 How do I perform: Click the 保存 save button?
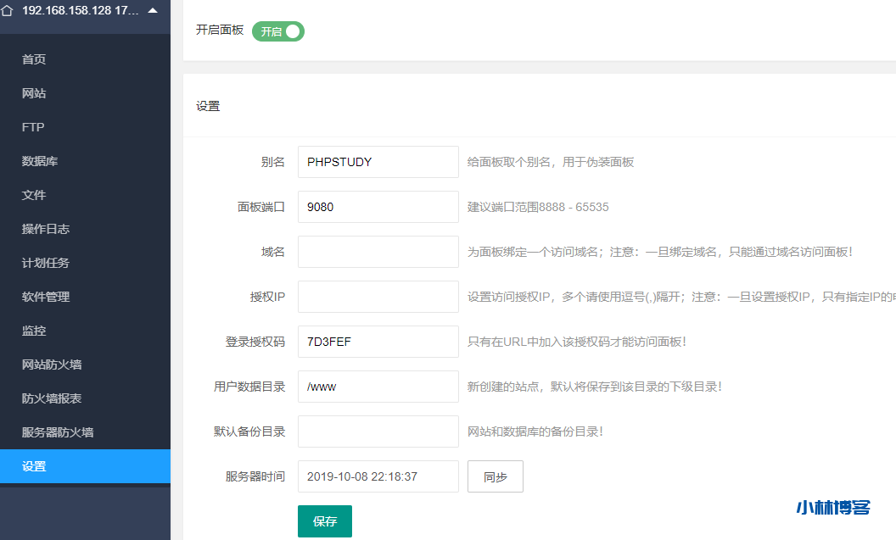[x=324, y=521]
